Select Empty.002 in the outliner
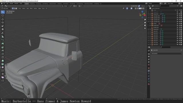This screenshot has width=183, height=103. pyautogui.click(x=156, y=27)
